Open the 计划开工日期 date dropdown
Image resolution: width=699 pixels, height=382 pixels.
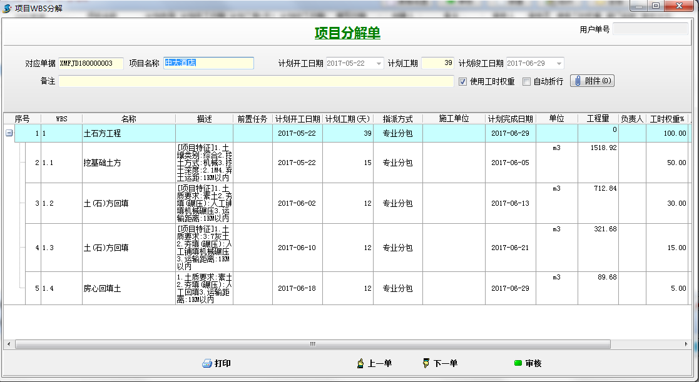click(x=379, y=63)
